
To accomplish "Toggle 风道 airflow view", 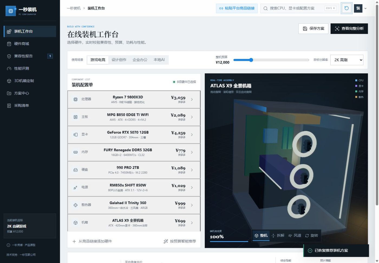I will (x=295, y=235).
